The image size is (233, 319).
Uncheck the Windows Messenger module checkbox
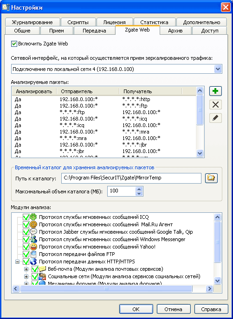pos(26,239)
